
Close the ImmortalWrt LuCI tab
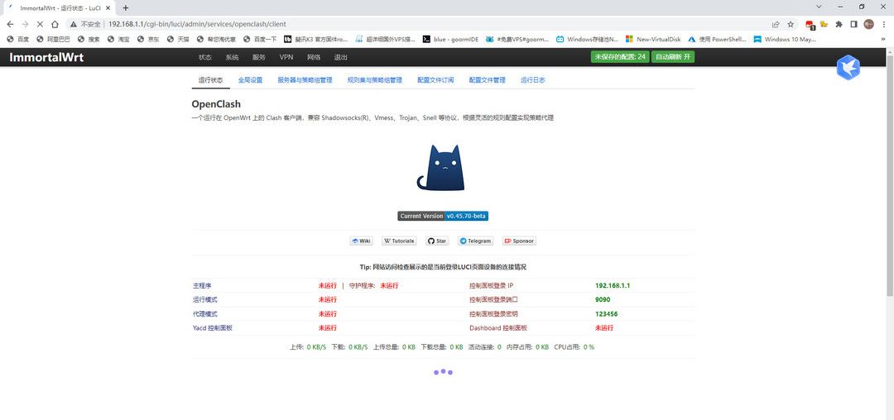[108, 8]
